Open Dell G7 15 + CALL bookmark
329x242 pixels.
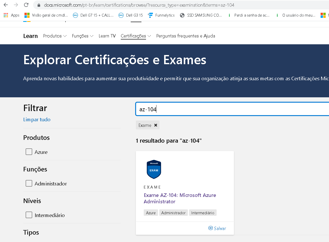click(93, 15)
